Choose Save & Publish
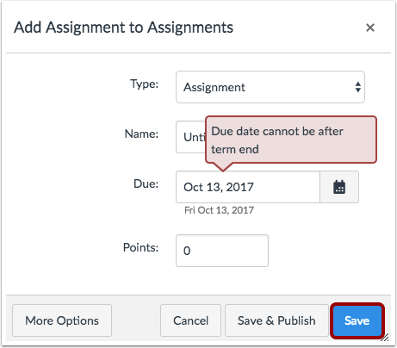This screenshot has width=397, height=348. pyautogui.click(x=276, y=320)
